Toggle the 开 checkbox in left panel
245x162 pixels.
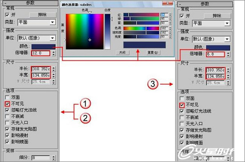pos(7,15)
